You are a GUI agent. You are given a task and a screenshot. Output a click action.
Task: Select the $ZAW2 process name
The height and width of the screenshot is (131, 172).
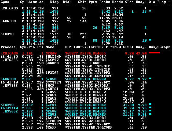(51, 99)
